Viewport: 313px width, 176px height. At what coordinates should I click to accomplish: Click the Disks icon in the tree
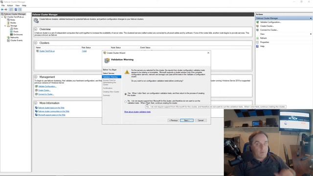pyautogui.click(x=11, y=28)
